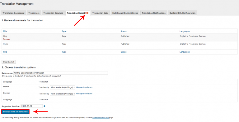This screenshot has width=239, height=122.
Task: Click the French language label
Action: pyautogui.click(x=6, y=87)
